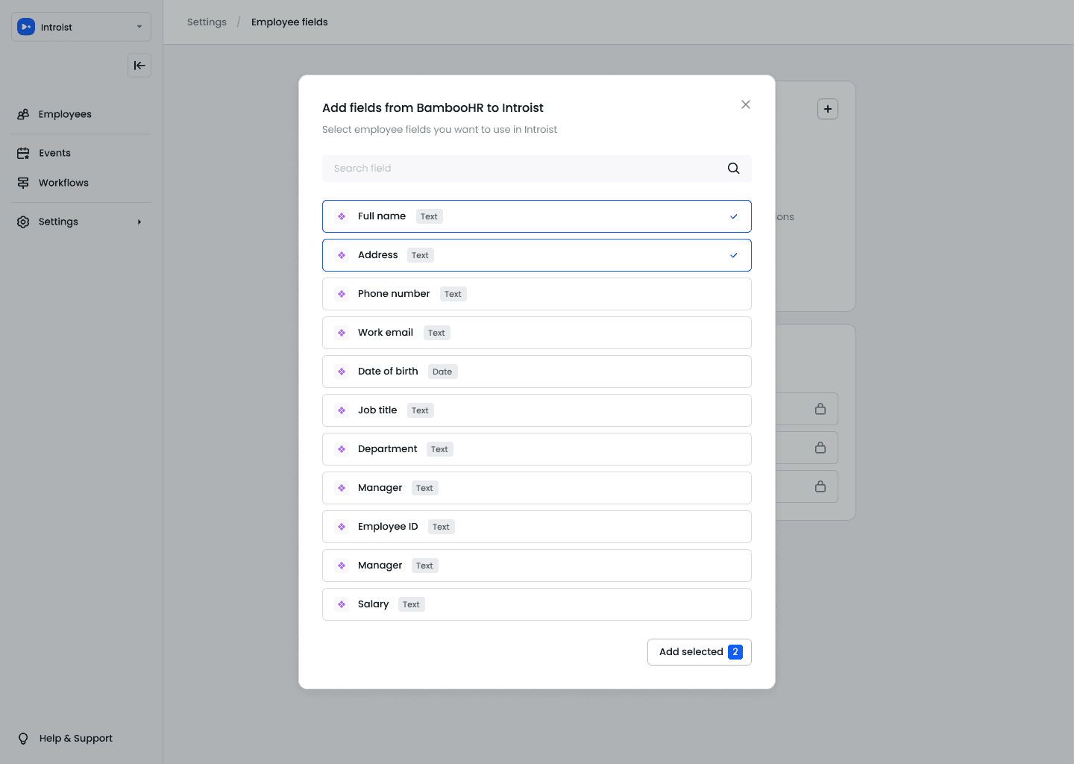The height and width of the screenshot is (764, 1074).
Task: Click the Search field input
Action: point(537,169)
